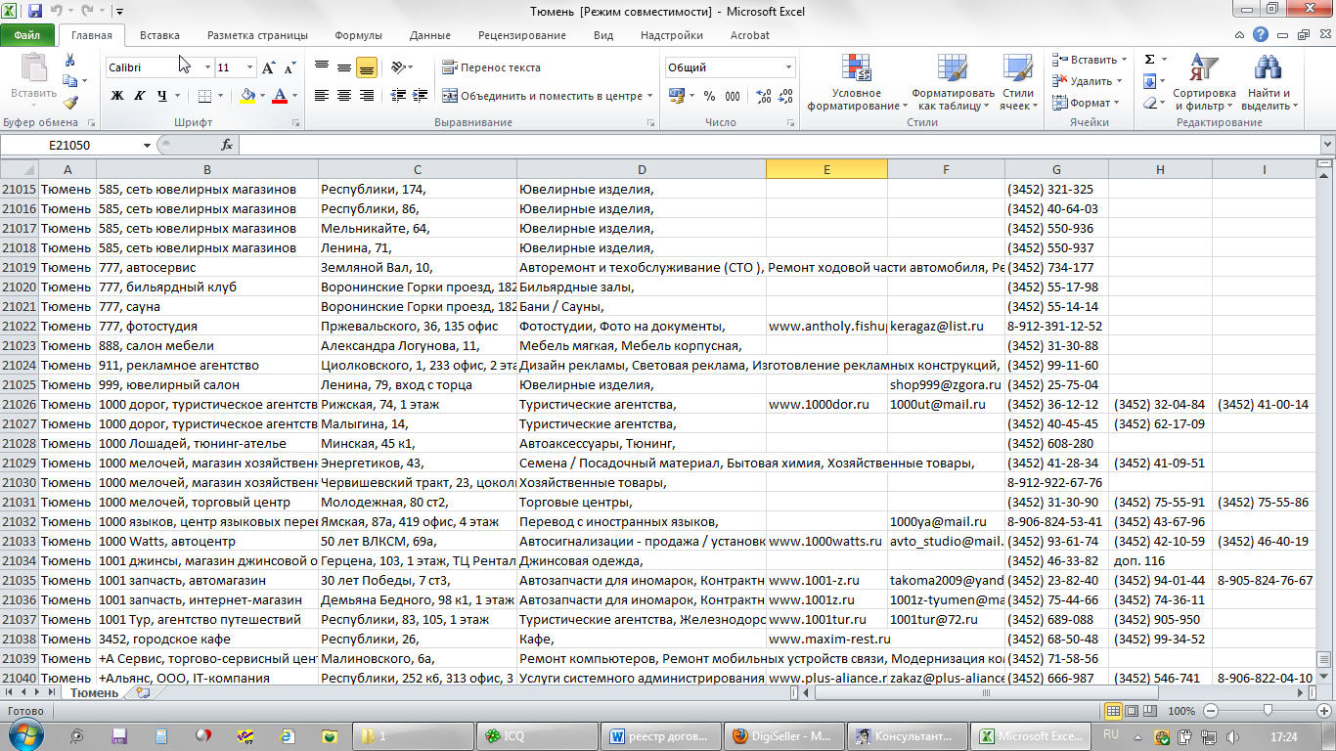The width and height of the screenshot is (1336, 751).
Task: Switch to Разметка страницы tab
Action: coord(257,35)
